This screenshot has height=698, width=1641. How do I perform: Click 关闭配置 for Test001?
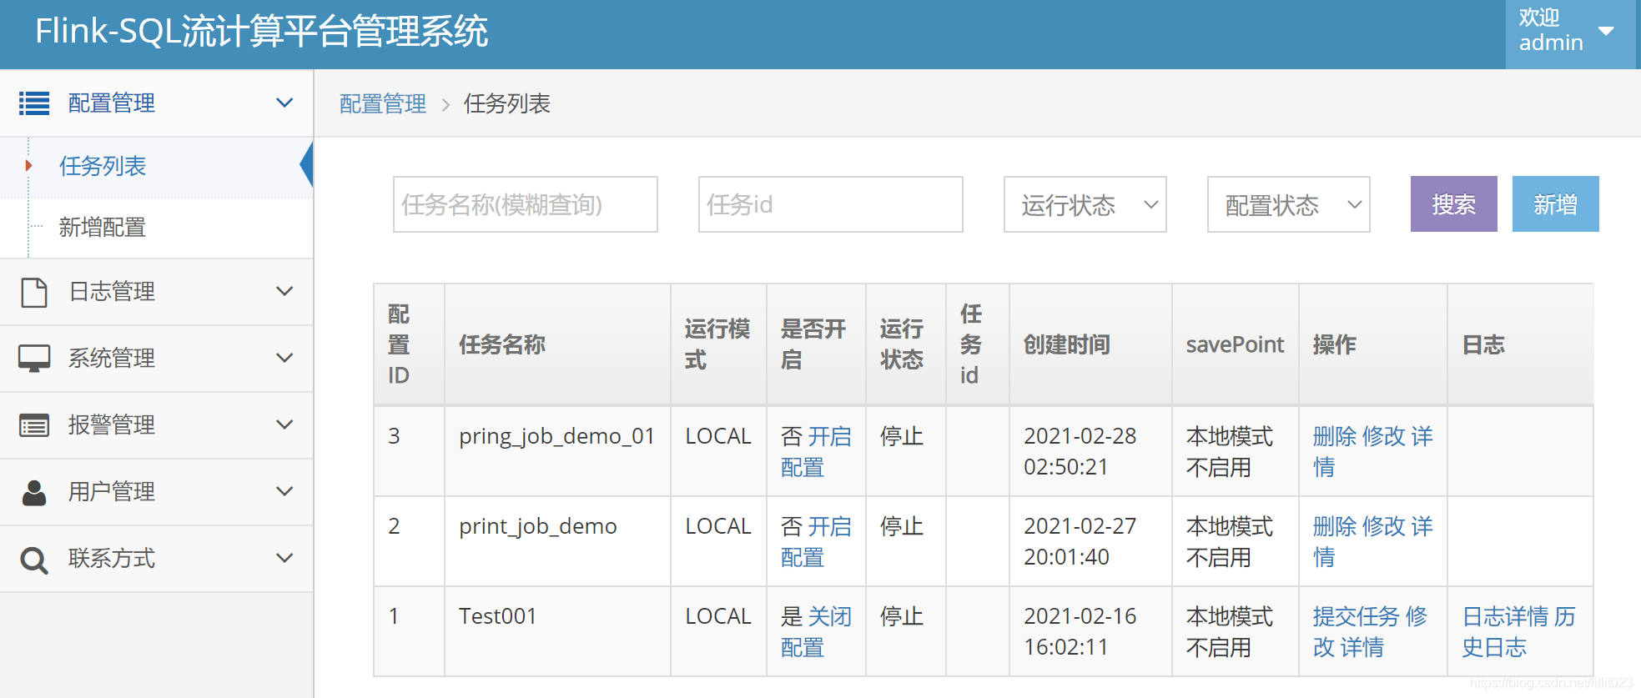(x=816, y=632)
